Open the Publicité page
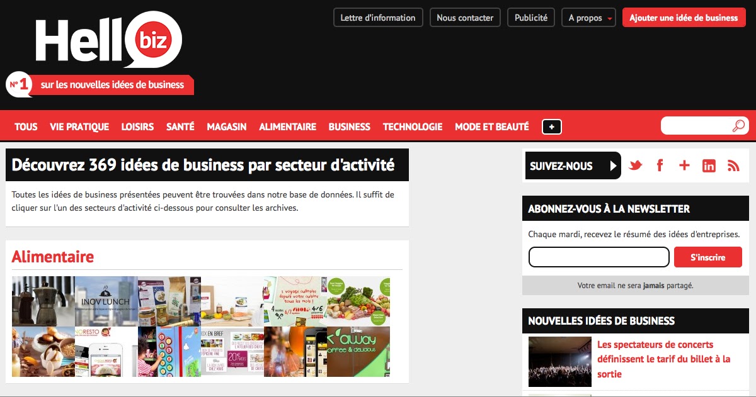This screenshot has height=397, width=756. tap(531, 18)
